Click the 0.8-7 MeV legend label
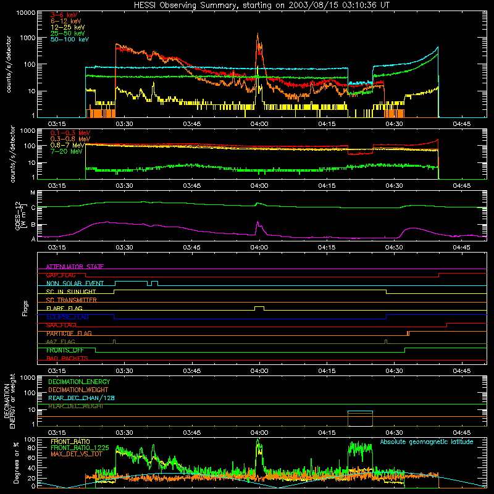 click(x=68, y=145)
